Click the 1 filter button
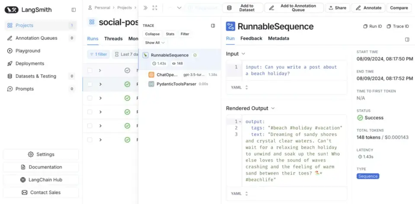Viewport: 415px width, 204px height. coord(98,54)
